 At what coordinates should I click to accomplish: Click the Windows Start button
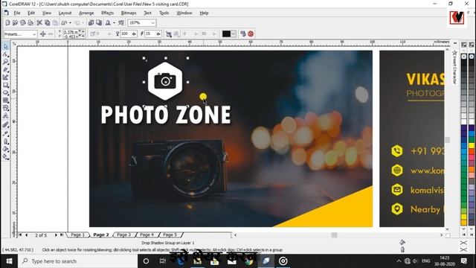[x=9, y=261]
